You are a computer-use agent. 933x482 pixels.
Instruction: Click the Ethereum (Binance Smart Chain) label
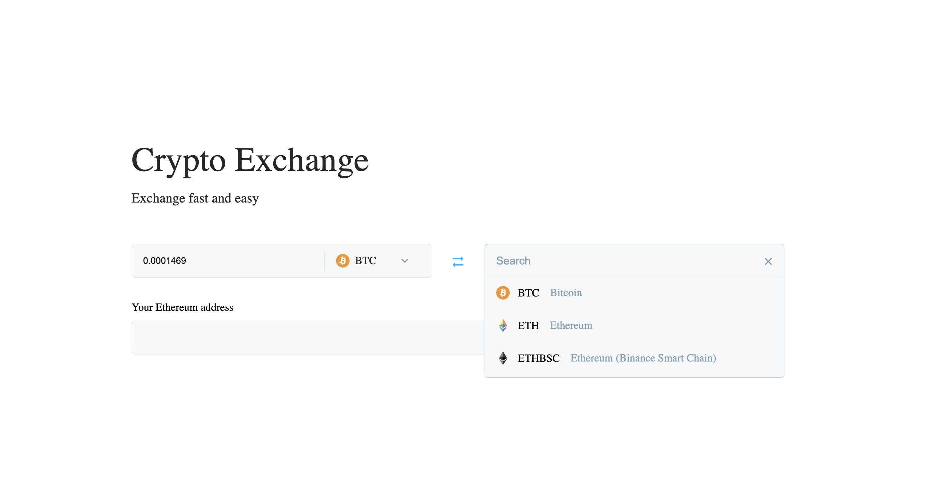pos(643,358)
